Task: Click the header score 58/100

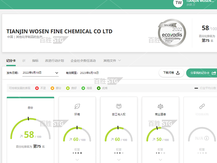Action: tap(209, 28)
